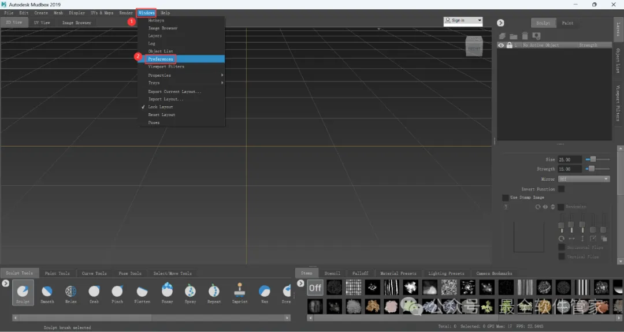Image resolution: width=624 pixels, height=332 pixels.
Task: Switch to the Select/Move Tools tab
Action: tap(173, 273)
